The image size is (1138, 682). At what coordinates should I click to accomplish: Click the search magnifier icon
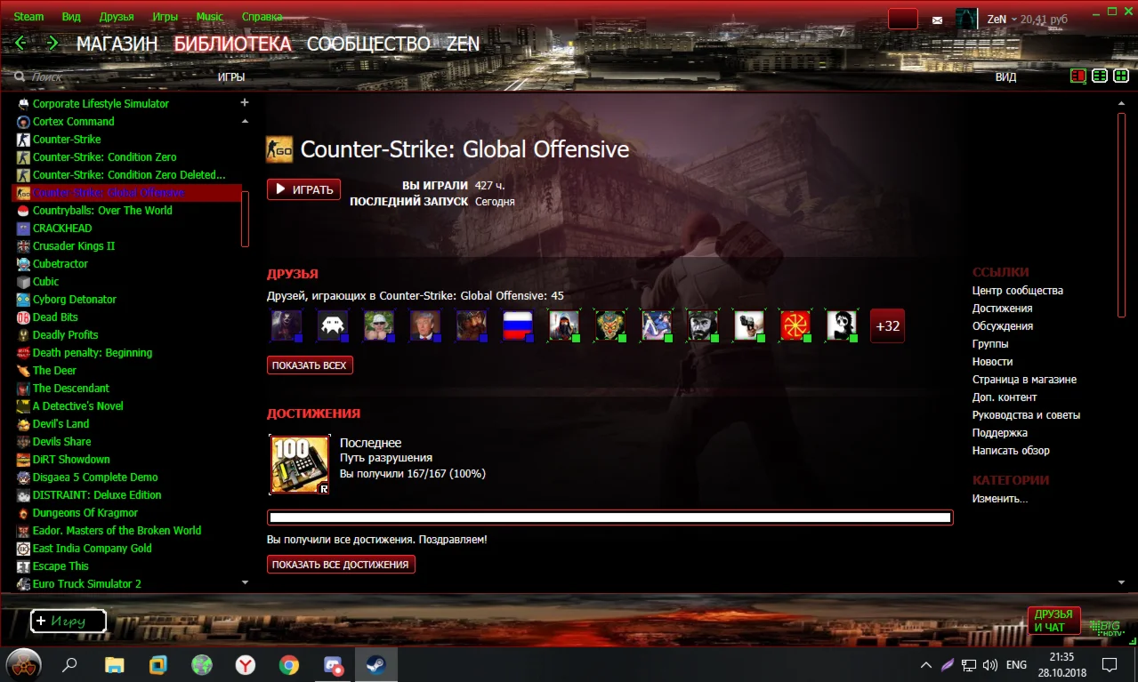20,77
